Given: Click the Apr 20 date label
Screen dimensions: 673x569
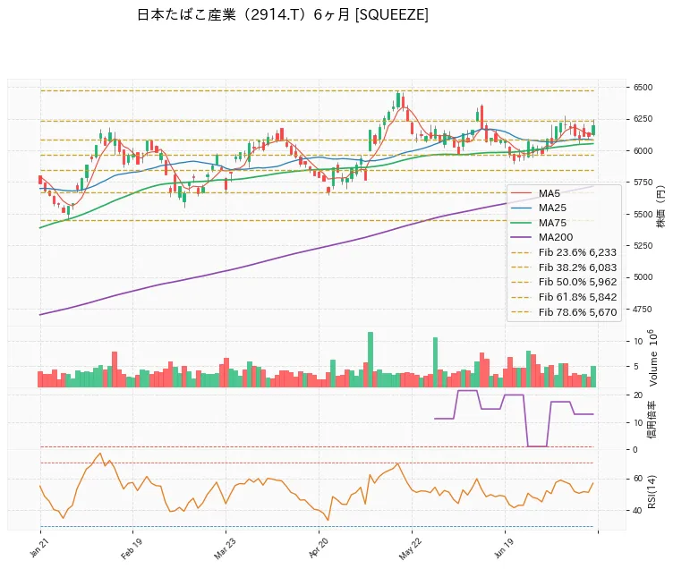Looking at the screenshot, I should [318, 548].
